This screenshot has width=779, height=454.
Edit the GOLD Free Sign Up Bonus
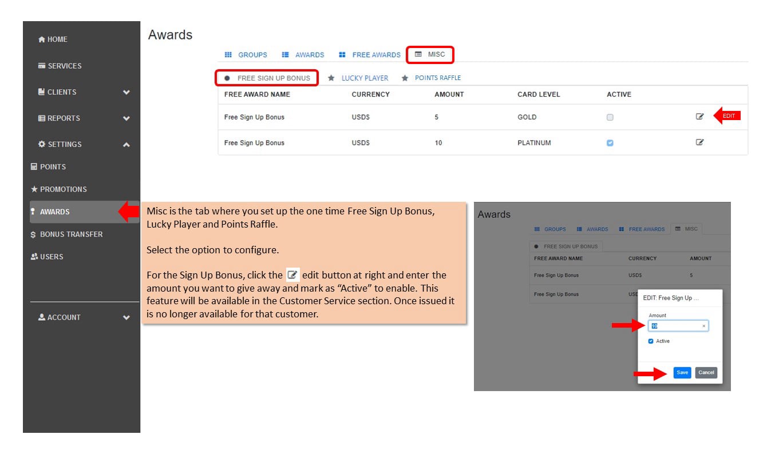pos(699,117)
